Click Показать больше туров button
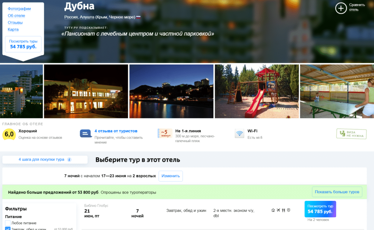 [x=337, y=192]
